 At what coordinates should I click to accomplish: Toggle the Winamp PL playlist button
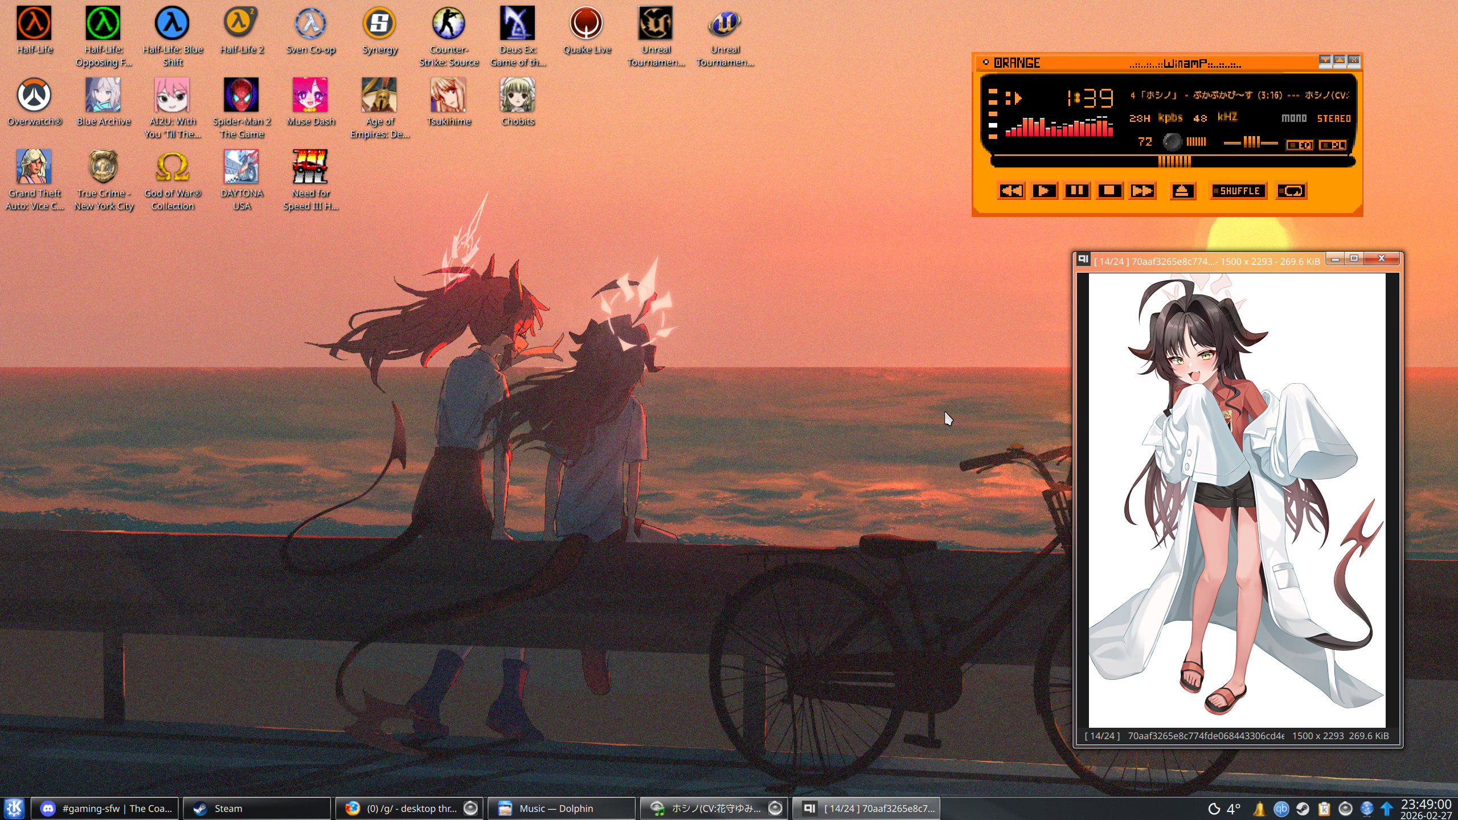(x=1332, y=145)
